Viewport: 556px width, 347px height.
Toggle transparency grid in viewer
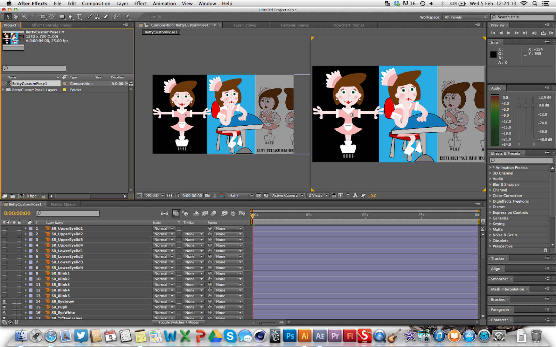[x=266, y=195]
